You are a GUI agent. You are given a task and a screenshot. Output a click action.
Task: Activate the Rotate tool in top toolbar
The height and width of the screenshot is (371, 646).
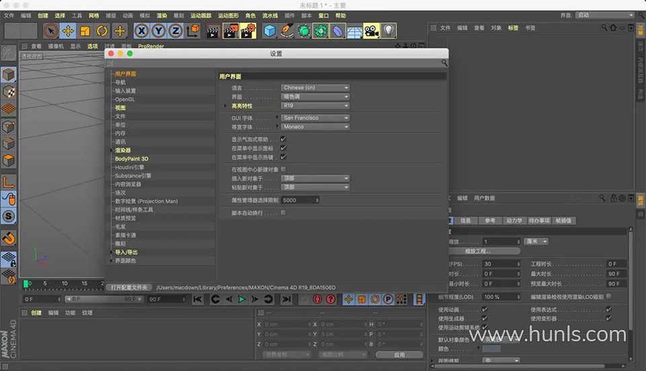(x=102, y=30)
